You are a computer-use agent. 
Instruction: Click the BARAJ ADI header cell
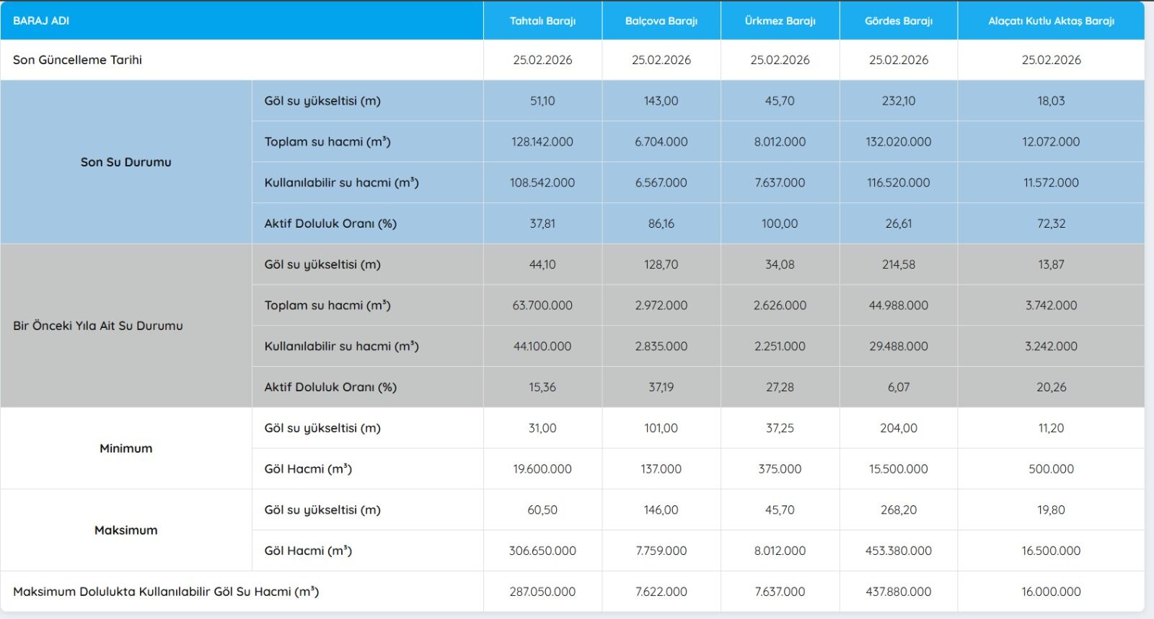click(x=41, y=21)
